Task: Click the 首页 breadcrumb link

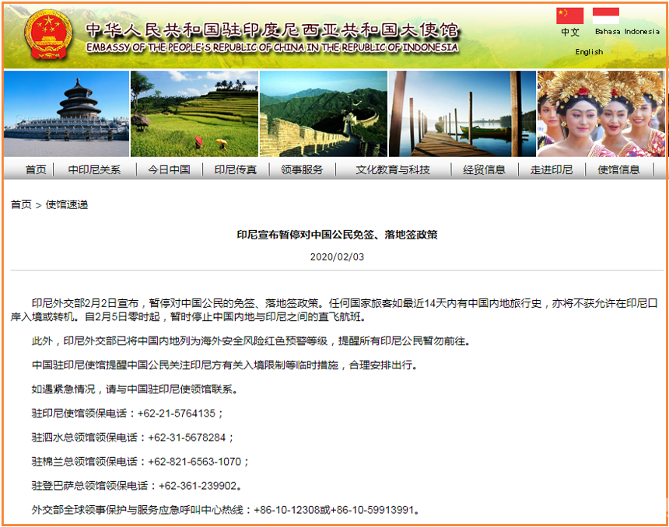Action: point(21,204)
